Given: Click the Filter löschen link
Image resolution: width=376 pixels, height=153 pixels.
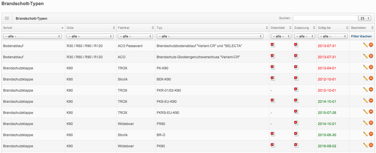Looking at the screenshot, I should click(361, 36).
